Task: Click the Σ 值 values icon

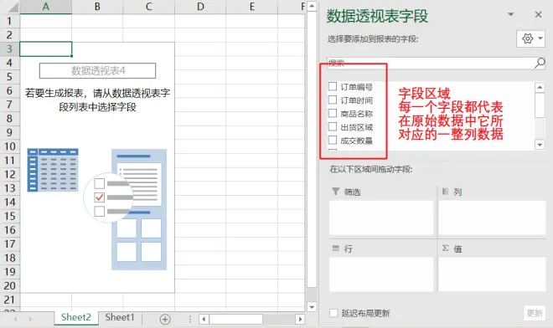Action: [446, 249]
